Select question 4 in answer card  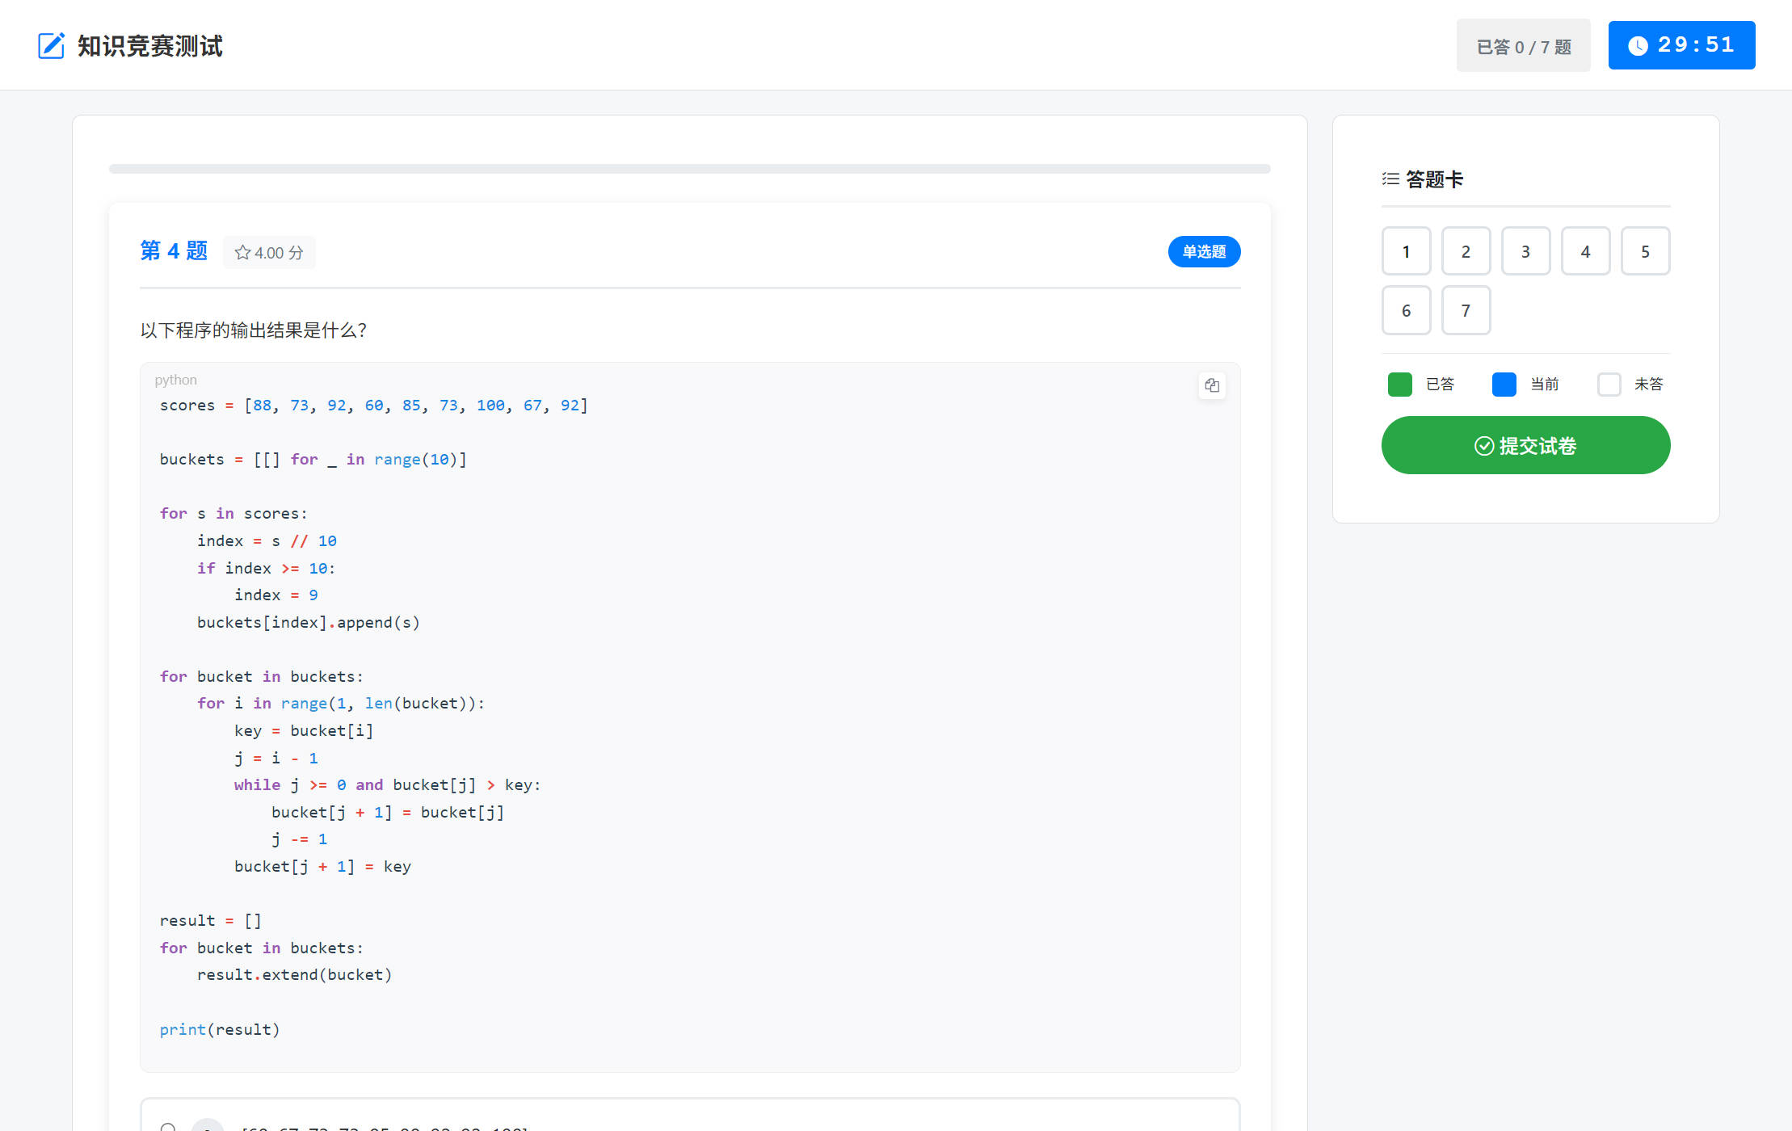[1585, 251]
